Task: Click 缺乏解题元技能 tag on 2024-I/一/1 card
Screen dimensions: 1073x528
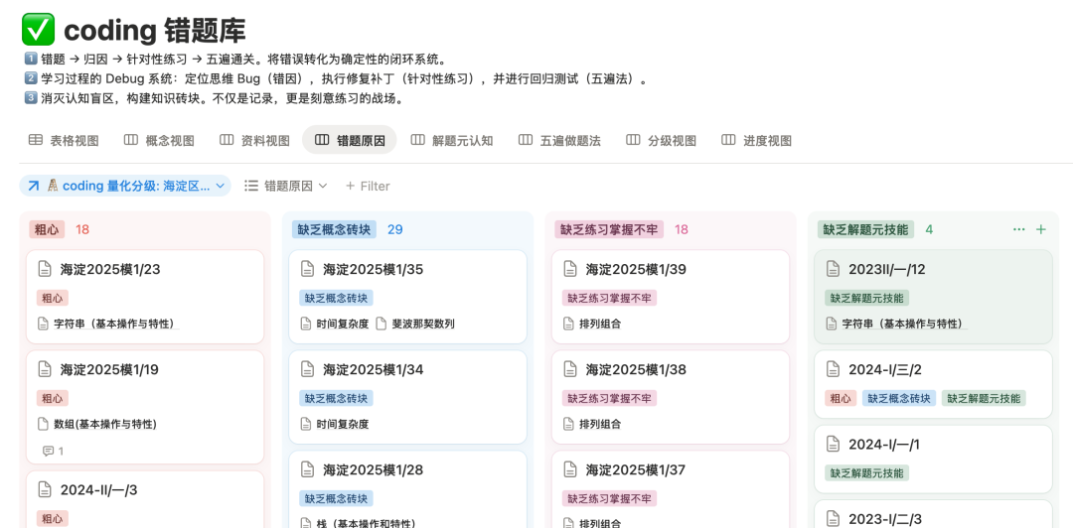Action: tap(867, 472)
